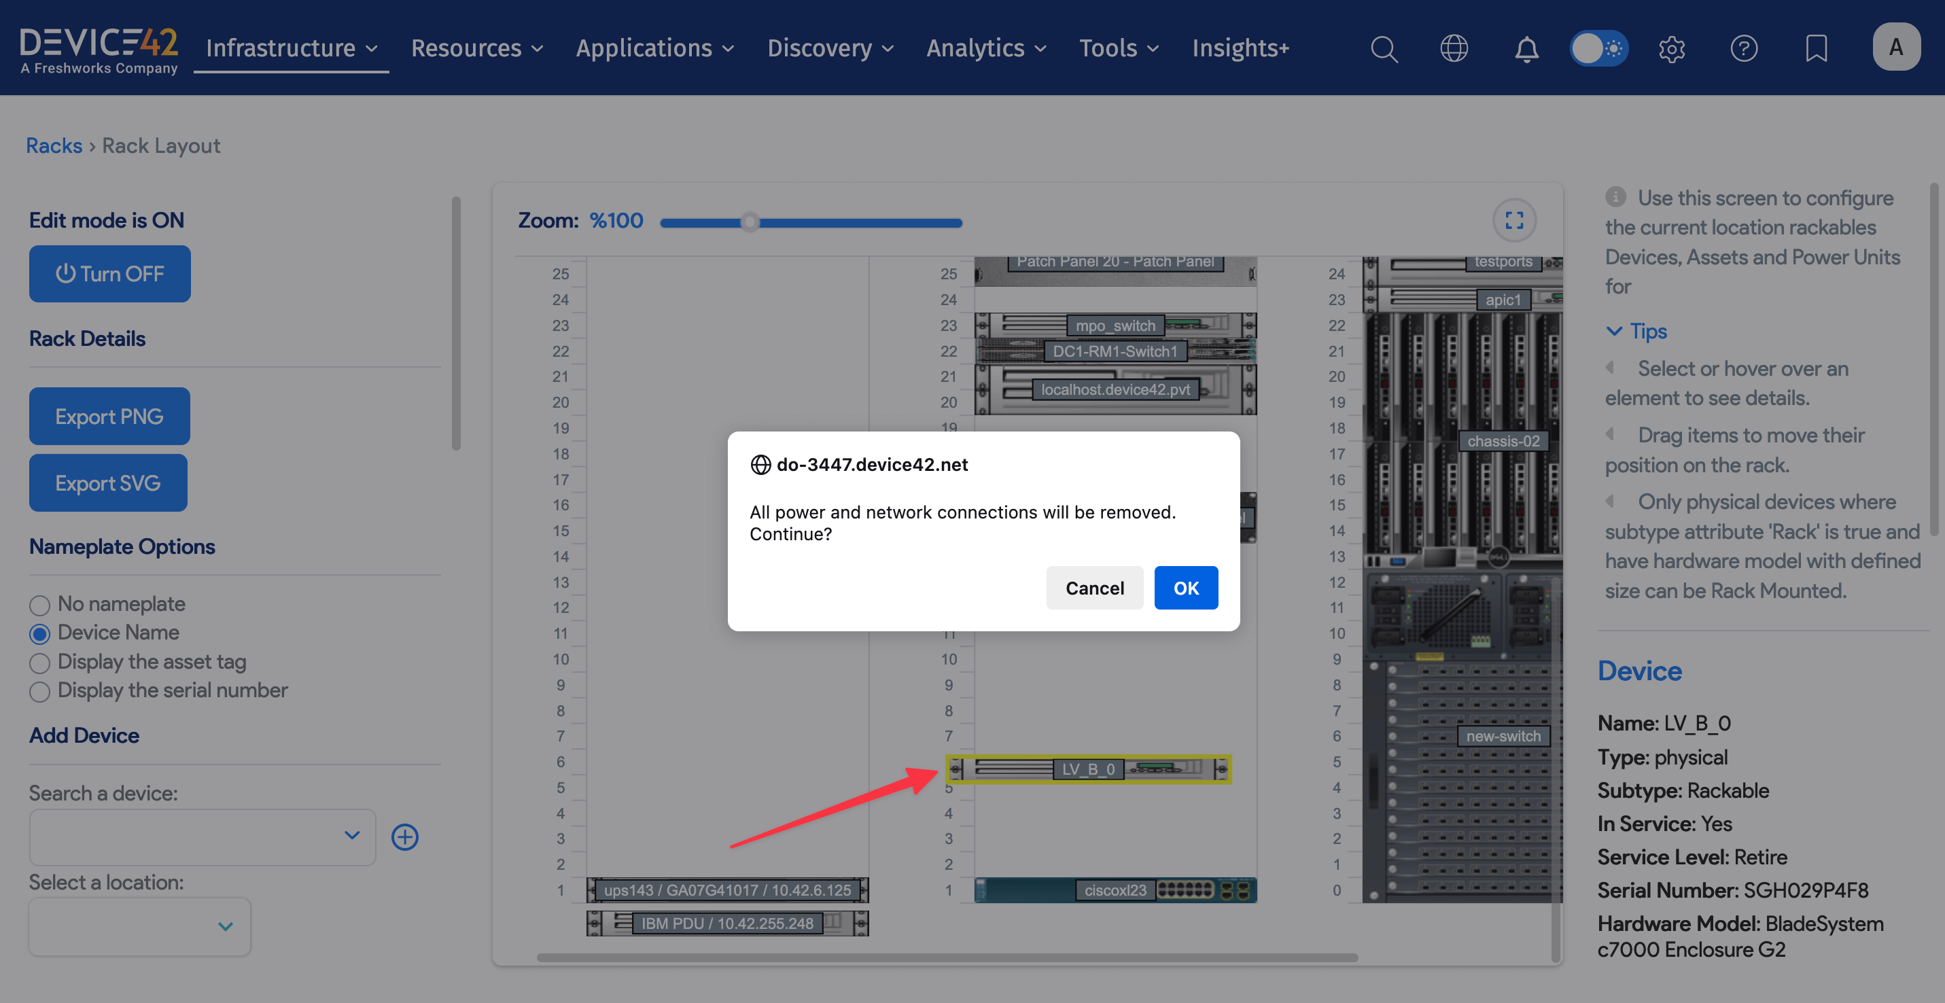This screenshot has height=1003, width=1945.
Task: Click OK in the confirmation dialog
Action: 1185,588
